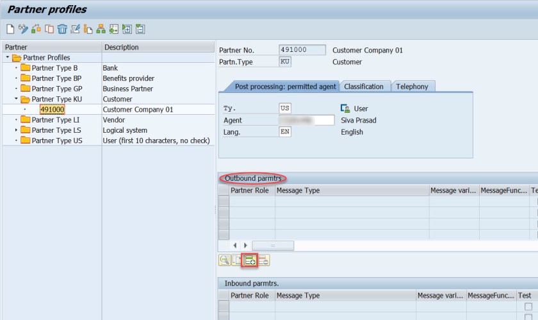Click the 'Inbound parmtrs.' section title

click(252, 283)
